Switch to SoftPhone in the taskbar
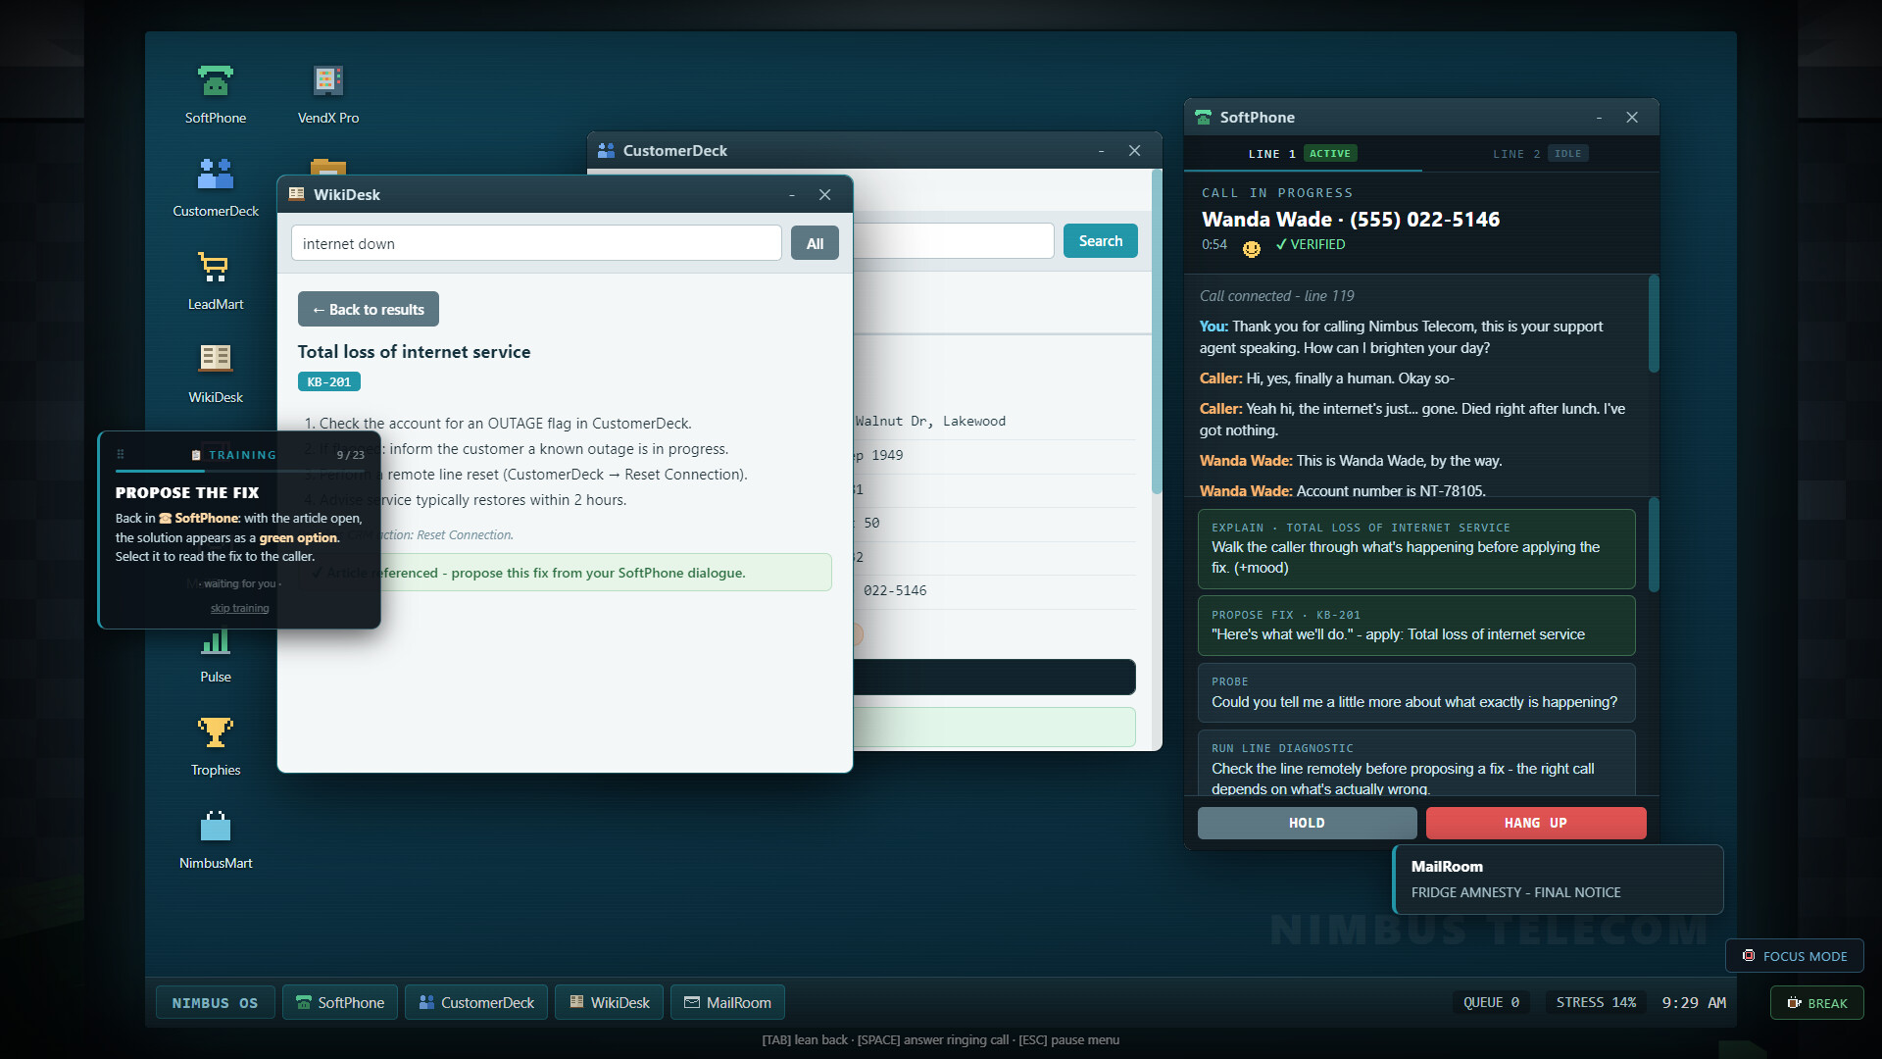Image resolution: width=1882 pixels, height=1059 pixels. pyautogui.click(x=340, y=1002)
